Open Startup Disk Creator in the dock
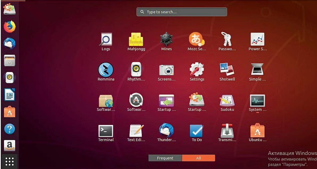This screenshot has height=169, width=317. point(10,9)
